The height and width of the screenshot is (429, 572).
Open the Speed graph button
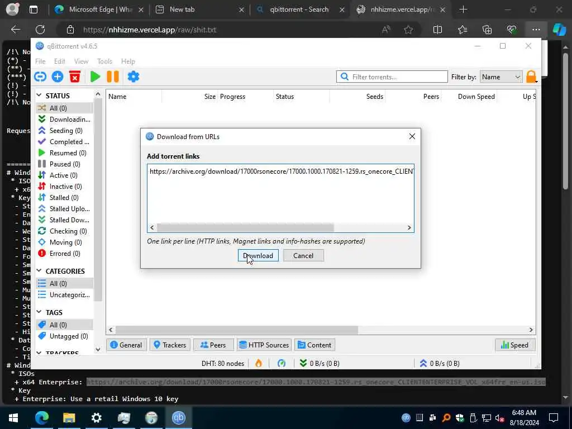point(514,345)
